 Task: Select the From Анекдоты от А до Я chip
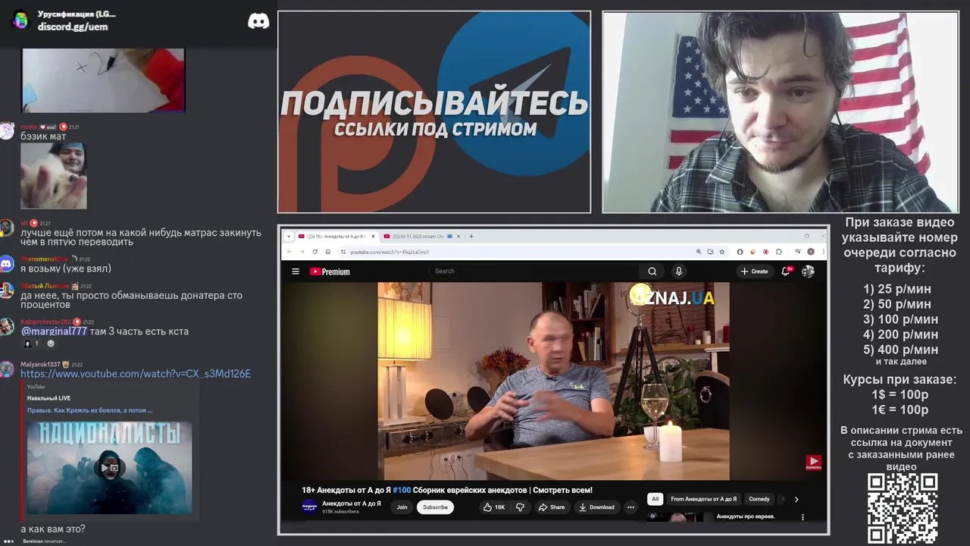pyautogui.click(x=703, y=499)
